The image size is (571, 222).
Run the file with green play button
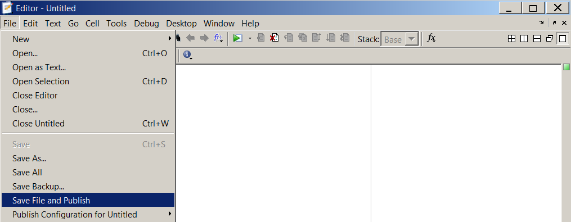click(238, 38)
